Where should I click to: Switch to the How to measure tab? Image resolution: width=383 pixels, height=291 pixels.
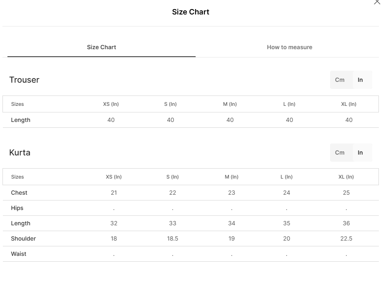pyautogui.click(x=290, y=47)
